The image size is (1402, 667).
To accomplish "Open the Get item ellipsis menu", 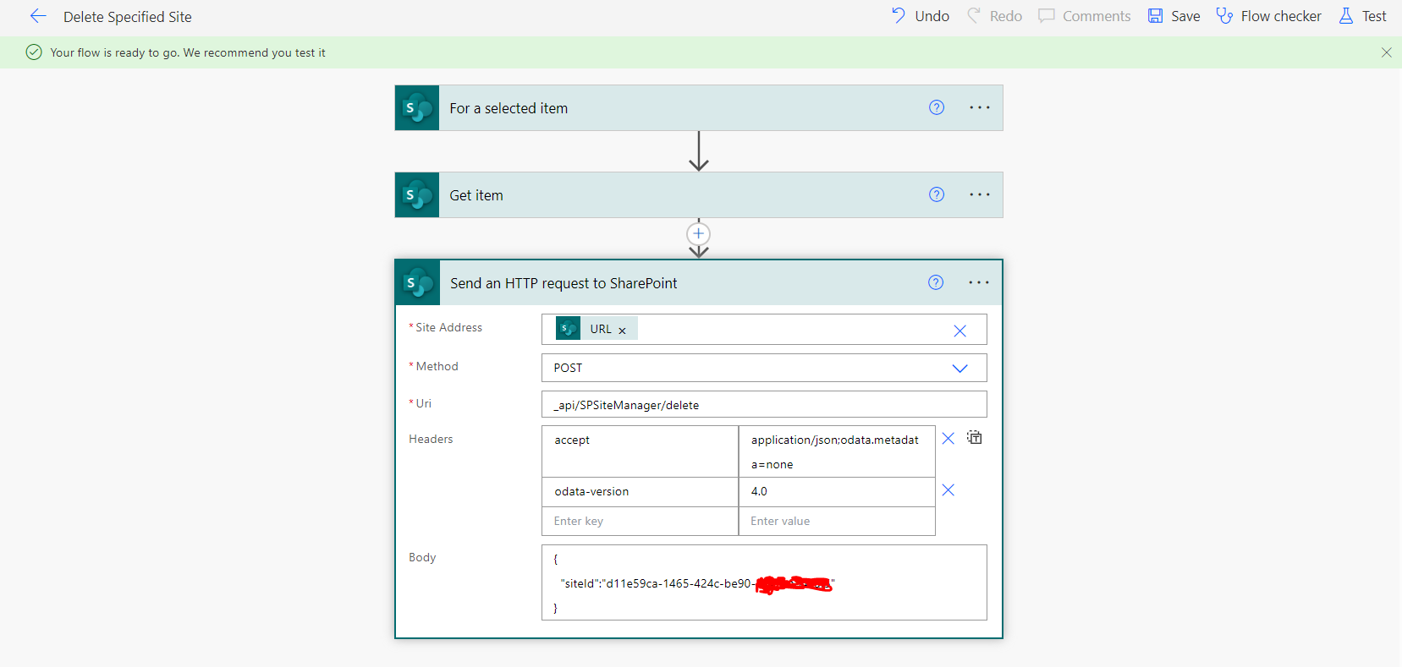I will pos(980,194).
